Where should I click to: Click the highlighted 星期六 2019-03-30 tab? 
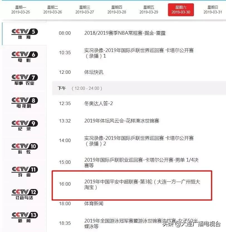[181, 10]
